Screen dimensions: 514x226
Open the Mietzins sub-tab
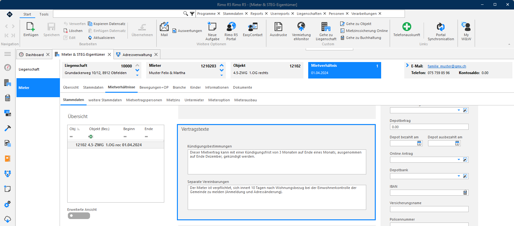pos(173,100)
